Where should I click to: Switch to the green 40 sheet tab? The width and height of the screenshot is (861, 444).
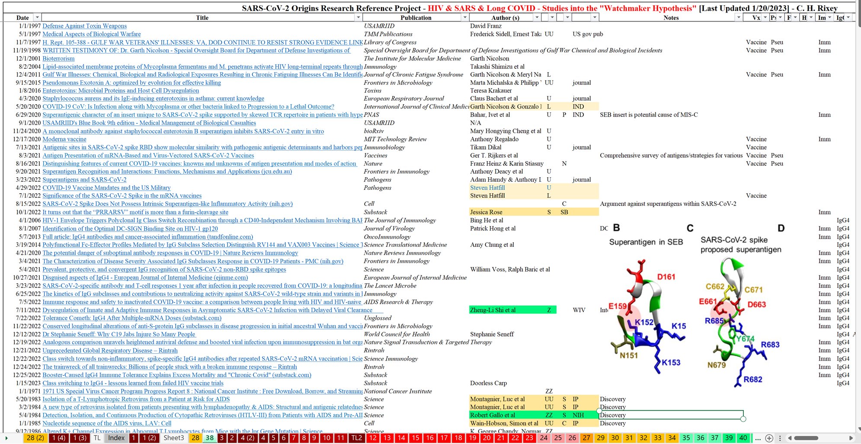pyautogui.click(x=743, y=438)
